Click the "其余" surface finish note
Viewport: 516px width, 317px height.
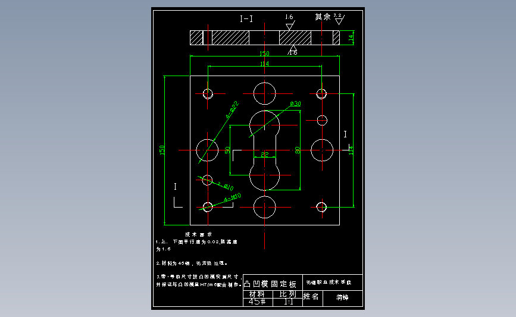pos(323,17)
